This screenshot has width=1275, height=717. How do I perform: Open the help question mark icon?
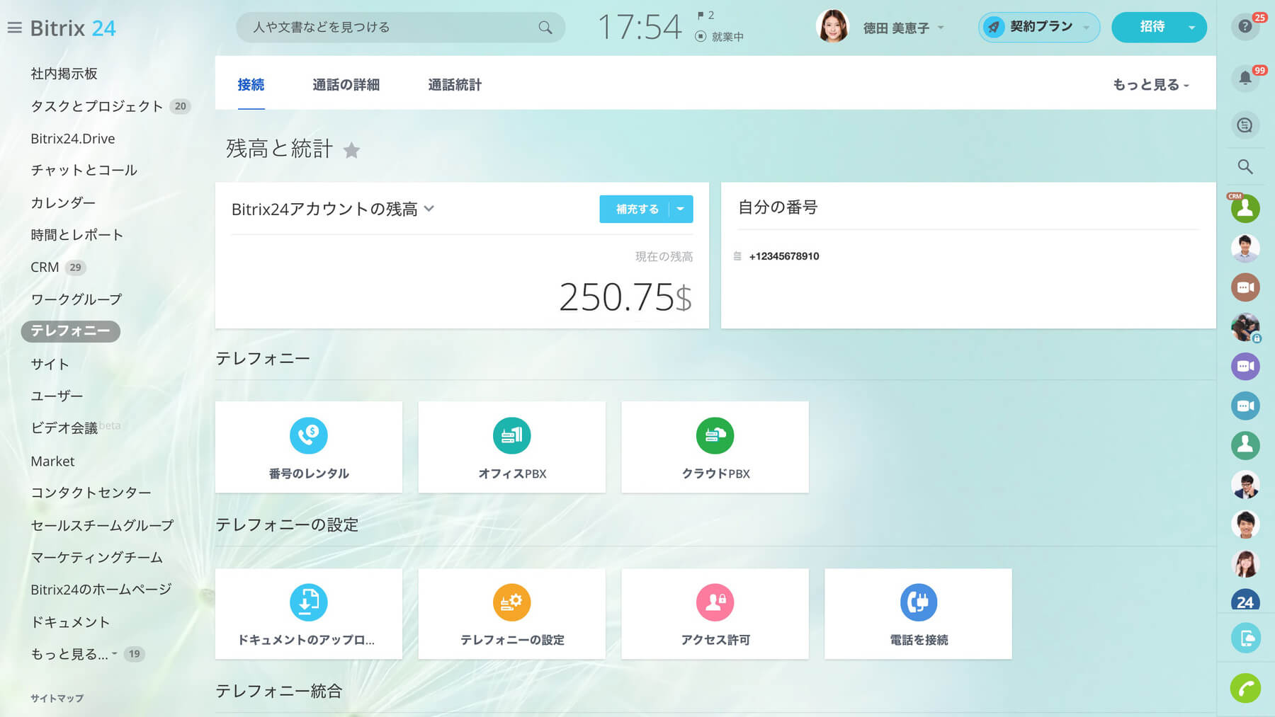tap(1245, 27)
